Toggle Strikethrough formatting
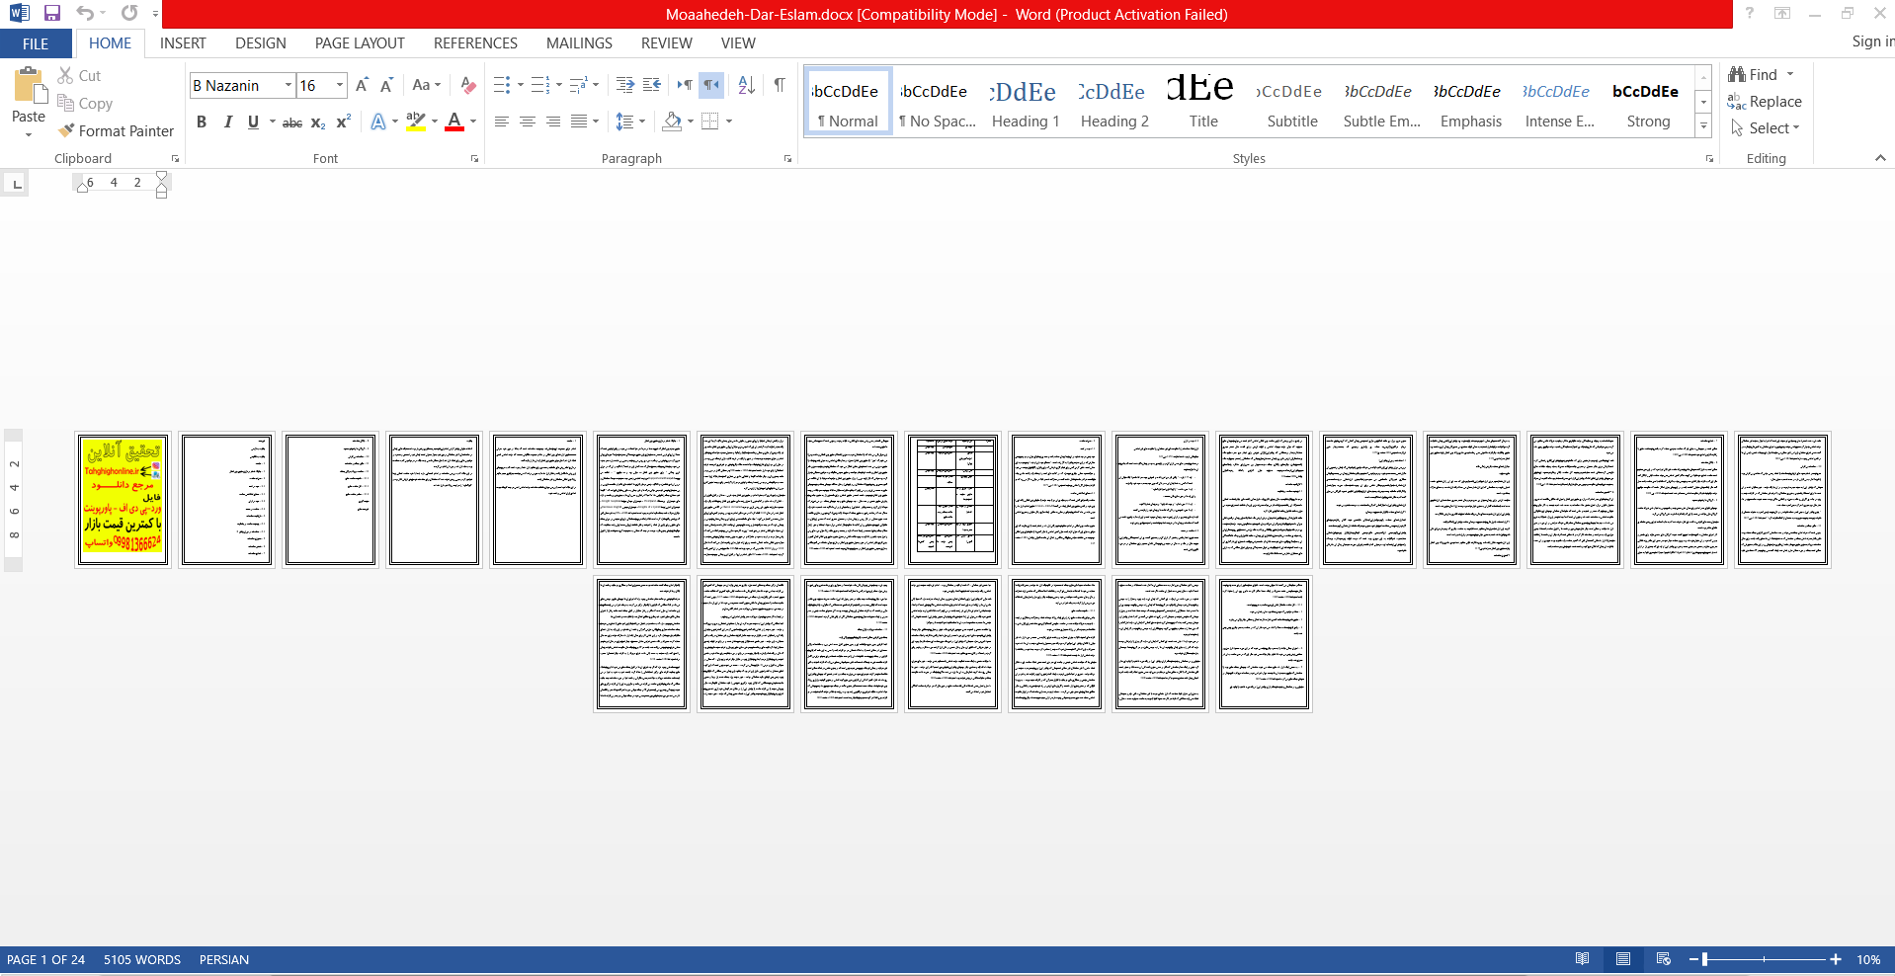Image resolution: width=1895 pixels, height=976 pixels. point(292,122)
